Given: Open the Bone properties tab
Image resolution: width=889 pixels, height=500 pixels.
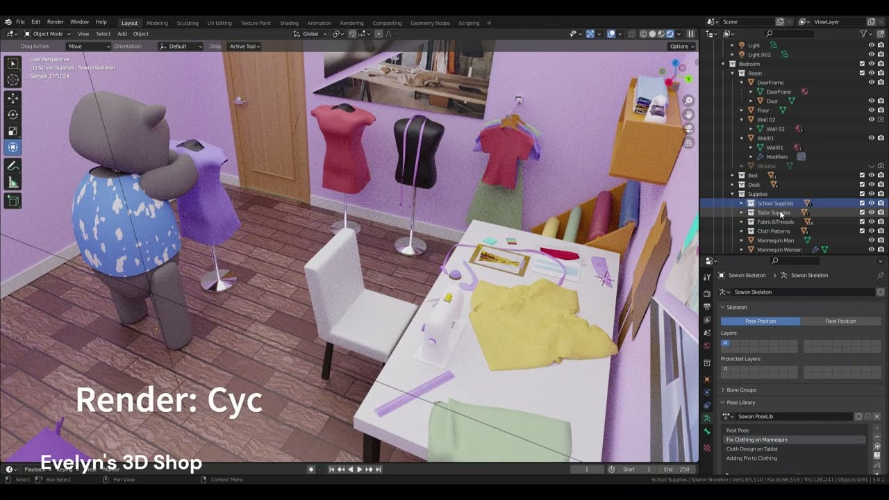Looking at the screenshot, I should [707, 431].
